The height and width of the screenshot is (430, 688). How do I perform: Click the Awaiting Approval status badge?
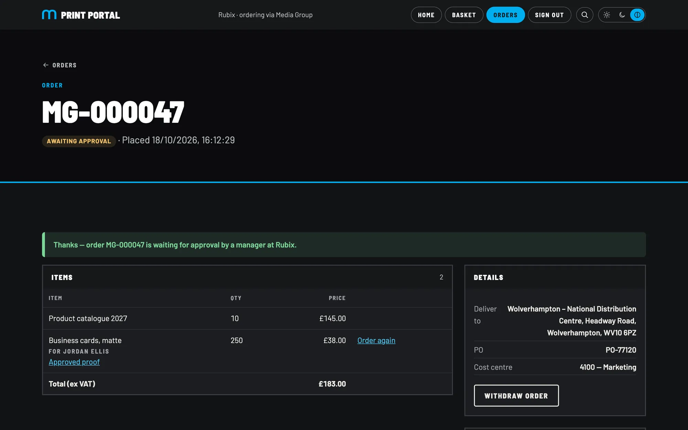tap(79, 141)
